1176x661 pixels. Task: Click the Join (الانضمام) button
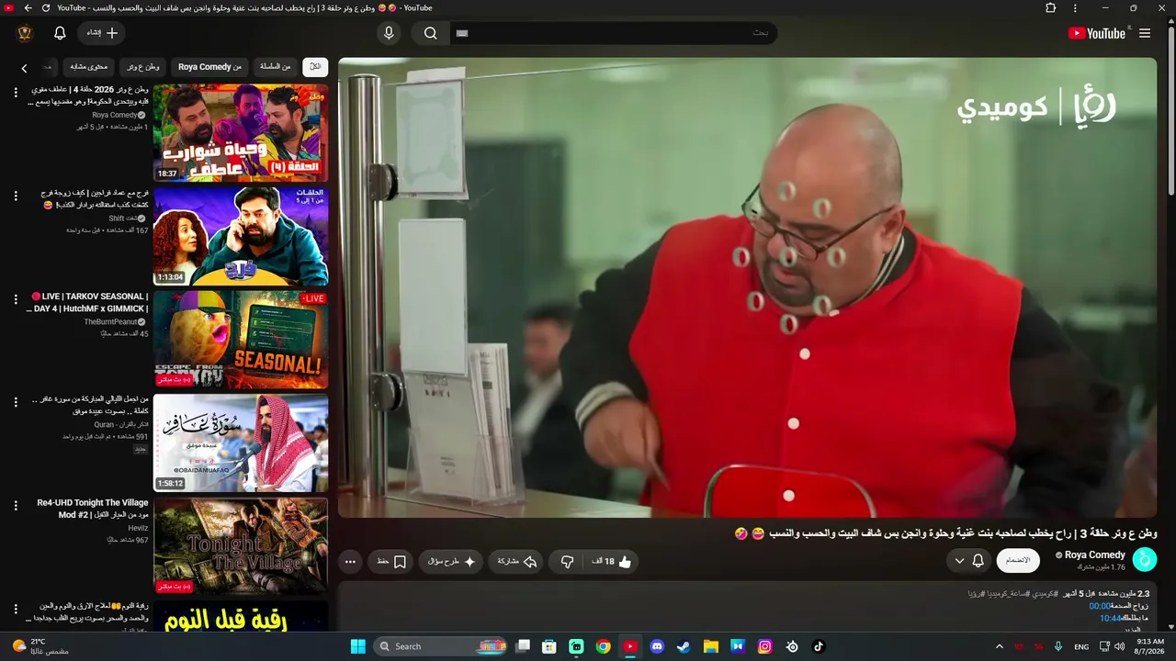(x=1018, y=560)
